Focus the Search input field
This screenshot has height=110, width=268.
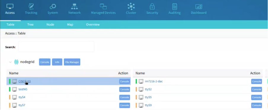coord(56,46)
